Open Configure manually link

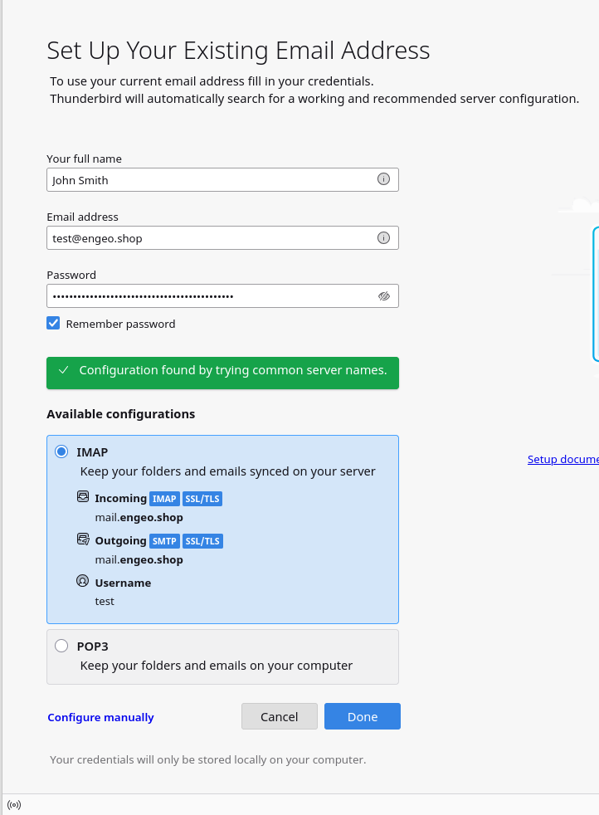[100, 717]
